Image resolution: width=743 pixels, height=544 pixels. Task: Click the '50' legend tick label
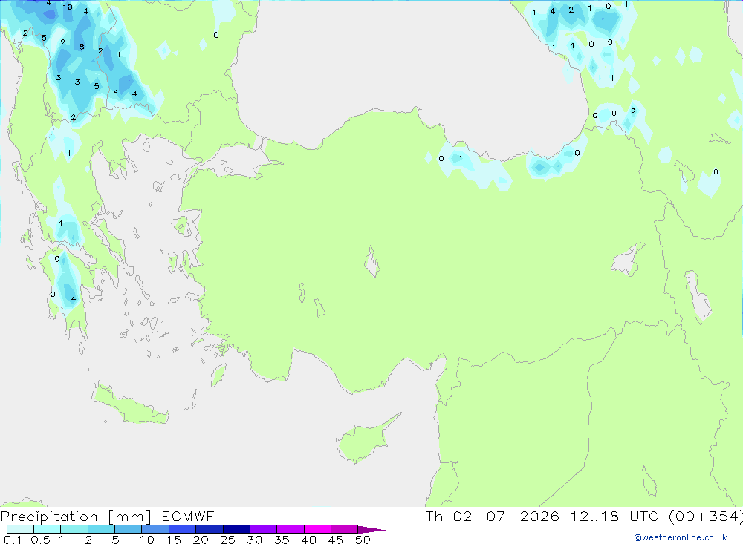pos(363,540)
